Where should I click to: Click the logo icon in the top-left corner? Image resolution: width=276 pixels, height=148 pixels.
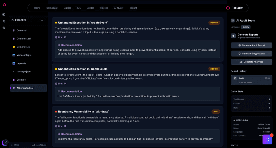pyautogui.click(x=4, y=5)
